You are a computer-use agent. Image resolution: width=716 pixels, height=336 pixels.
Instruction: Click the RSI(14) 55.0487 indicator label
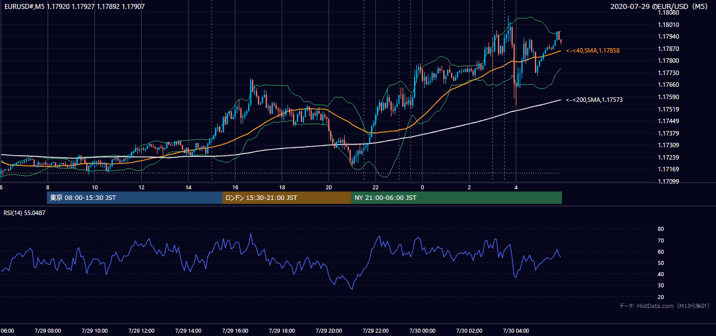tap(25, 213)
